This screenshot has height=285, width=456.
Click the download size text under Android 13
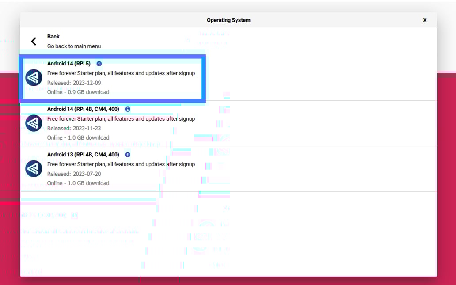pyautogui.click(x=78, y=183)
